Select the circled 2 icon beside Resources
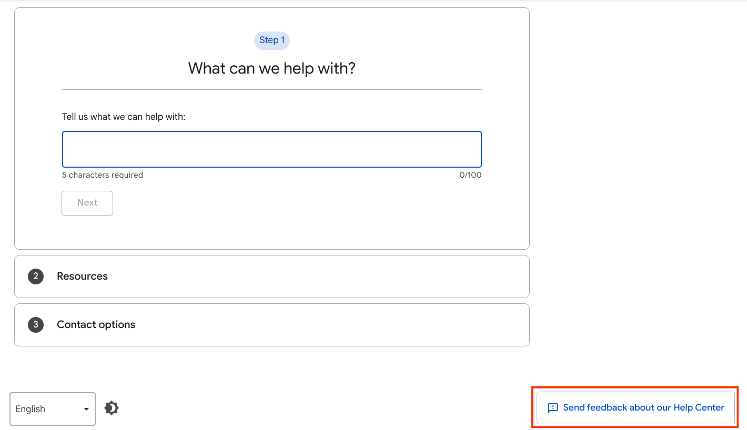The height and width of the screenshot is (430, 747). click(35, 276)
